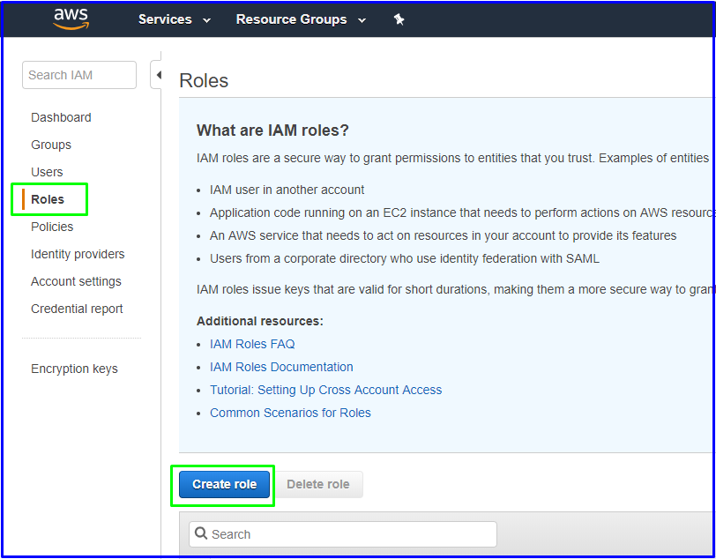Collapse the IAM sidebar with arrow handle

pos(156,75)
